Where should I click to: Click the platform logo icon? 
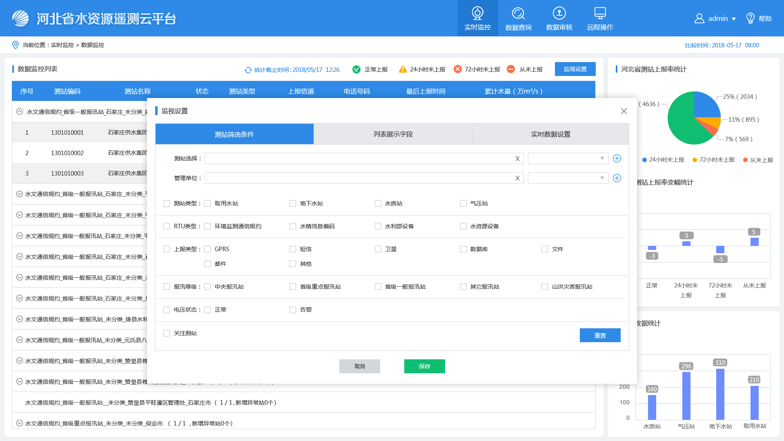20,18
